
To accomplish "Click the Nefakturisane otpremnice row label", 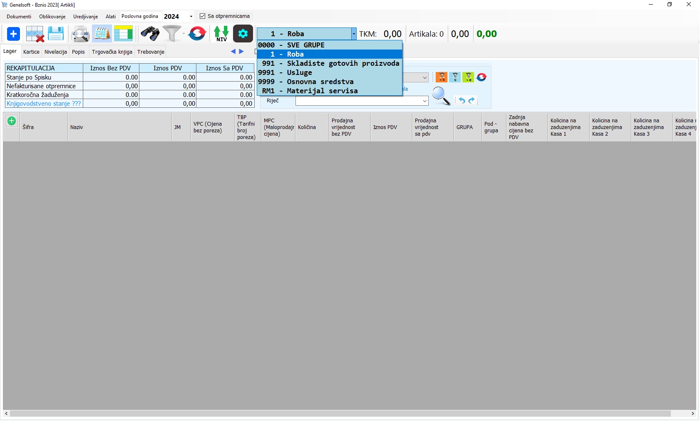I will coord(41,86).
